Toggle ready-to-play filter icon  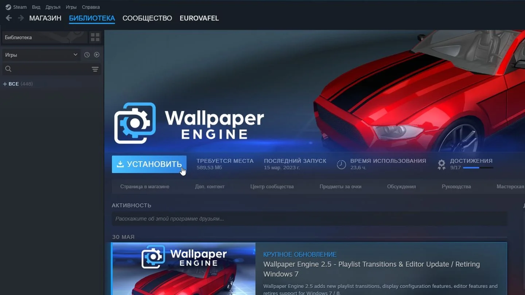[x=97, y=55]
